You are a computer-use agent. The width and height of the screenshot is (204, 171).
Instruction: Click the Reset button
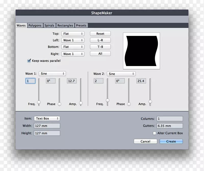coord(100,34)
